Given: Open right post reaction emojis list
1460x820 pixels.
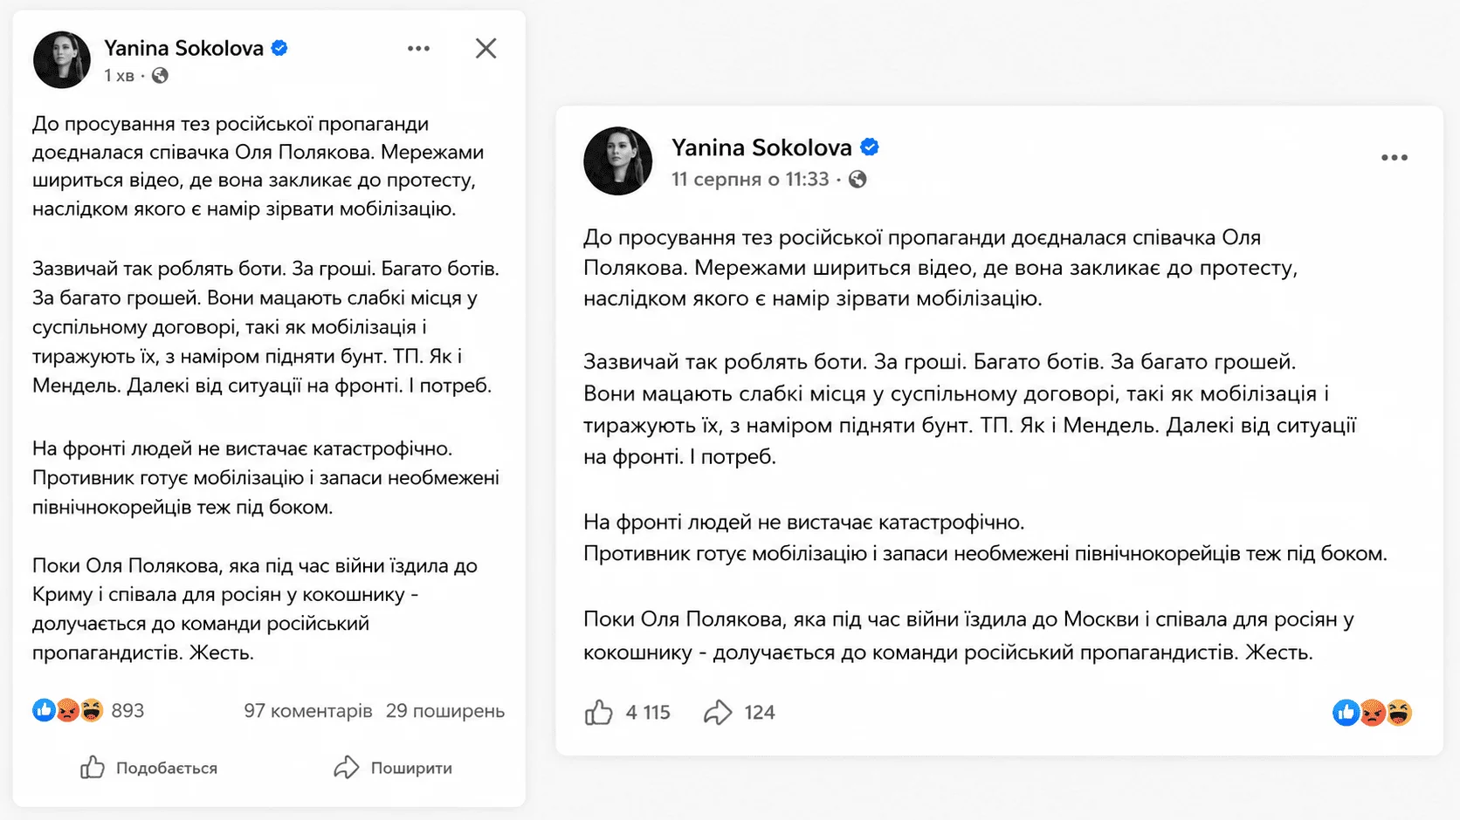Looking at the screenshot, I should pyautogui.click(x=1373, y=713).
